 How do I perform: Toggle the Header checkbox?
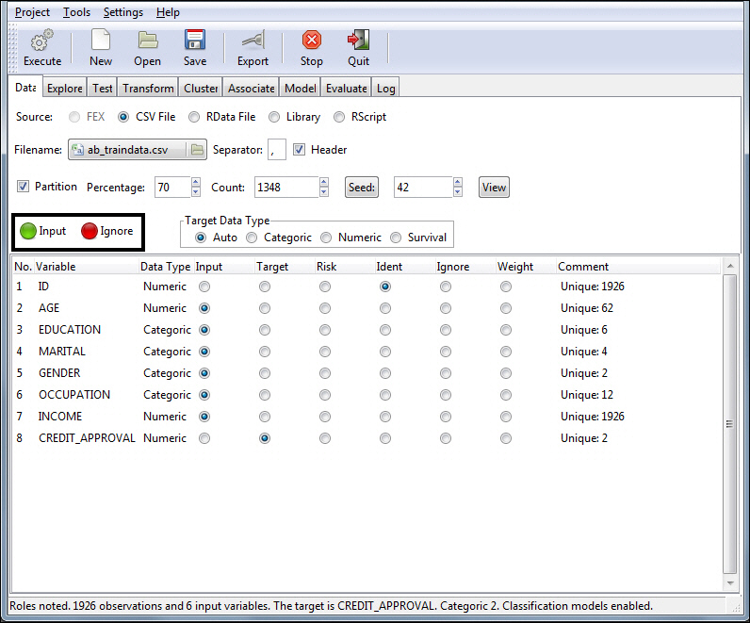(300, 150)
